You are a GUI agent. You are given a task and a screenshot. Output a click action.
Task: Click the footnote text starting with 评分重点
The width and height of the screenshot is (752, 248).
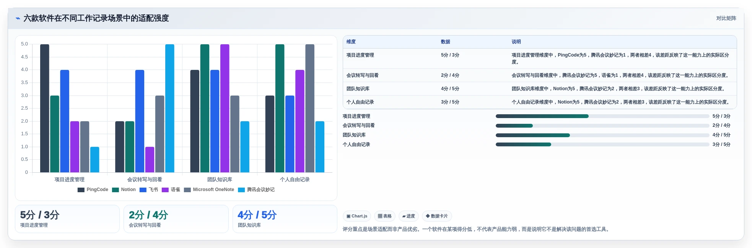477,229
